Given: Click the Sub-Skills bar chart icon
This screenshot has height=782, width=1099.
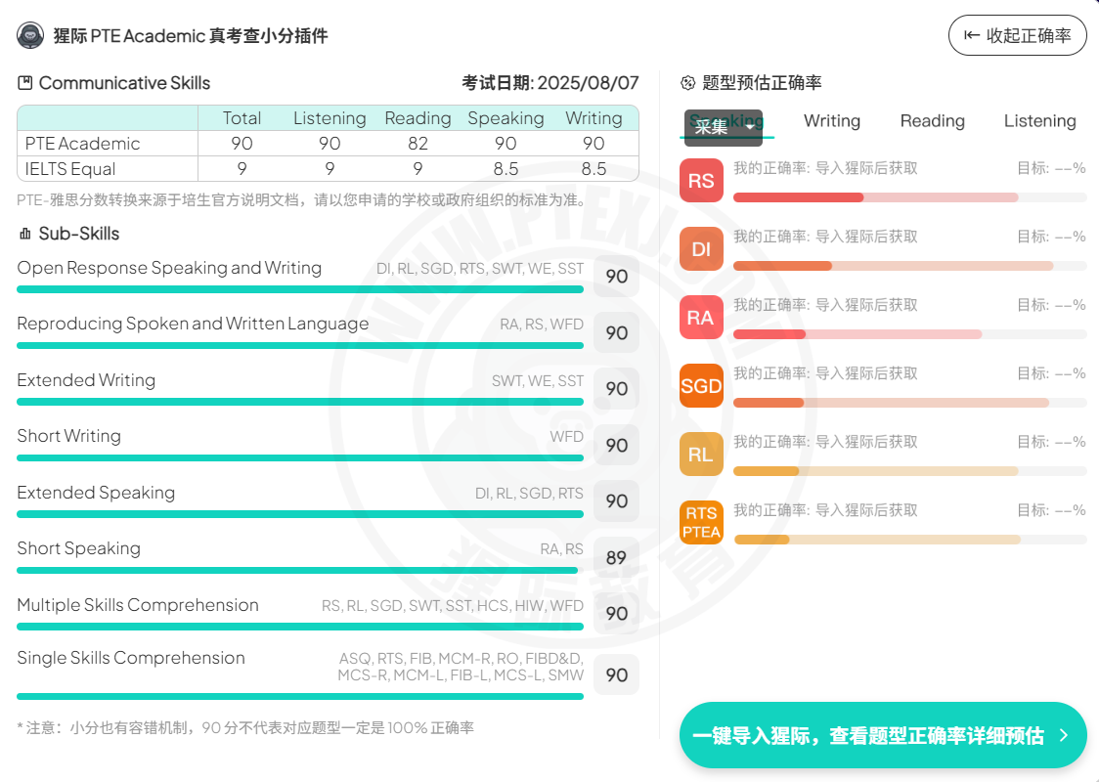Looking at the screenshot, I should [25, 234].
